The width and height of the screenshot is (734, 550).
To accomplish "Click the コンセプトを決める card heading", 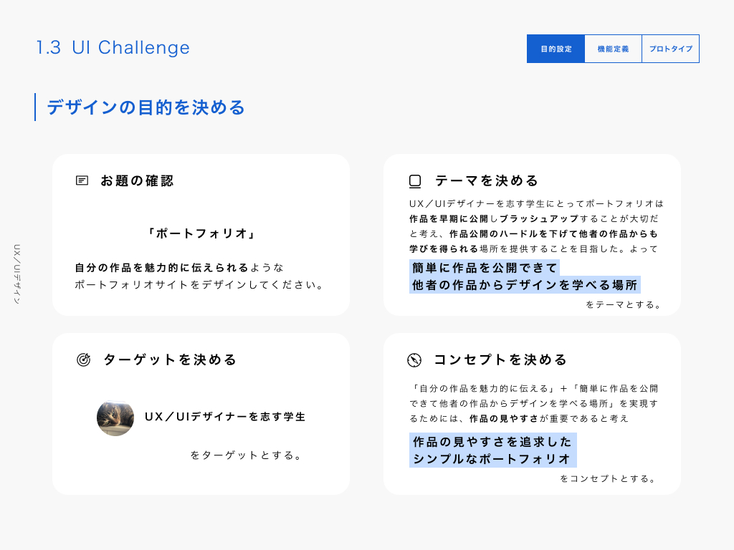I will pyautogui.click(x=500, y=360).
